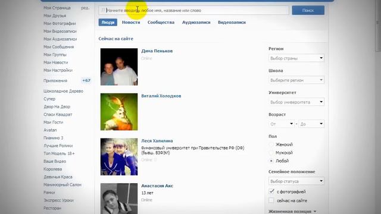Open Ресторан app
This screenshot has width=381, height=214.
[x=52, y=208]
